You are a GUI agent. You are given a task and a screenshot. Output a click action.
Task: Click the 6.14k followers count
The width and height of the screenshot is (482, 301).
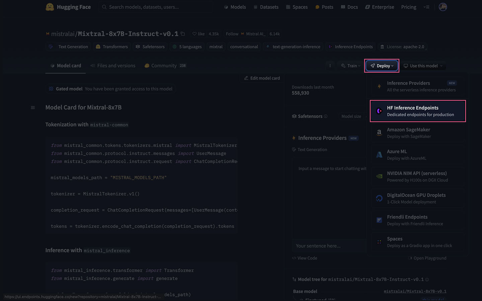coord(274,34)
